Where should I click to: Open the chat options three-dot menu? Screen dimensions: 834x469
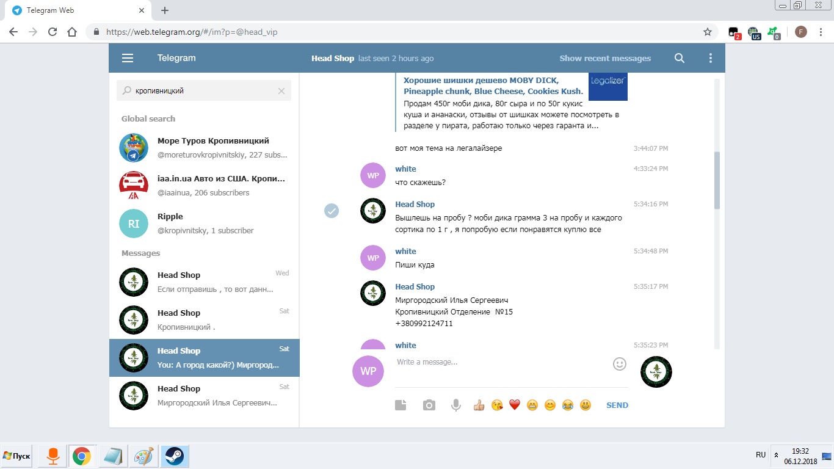click(x=710, y=58)
